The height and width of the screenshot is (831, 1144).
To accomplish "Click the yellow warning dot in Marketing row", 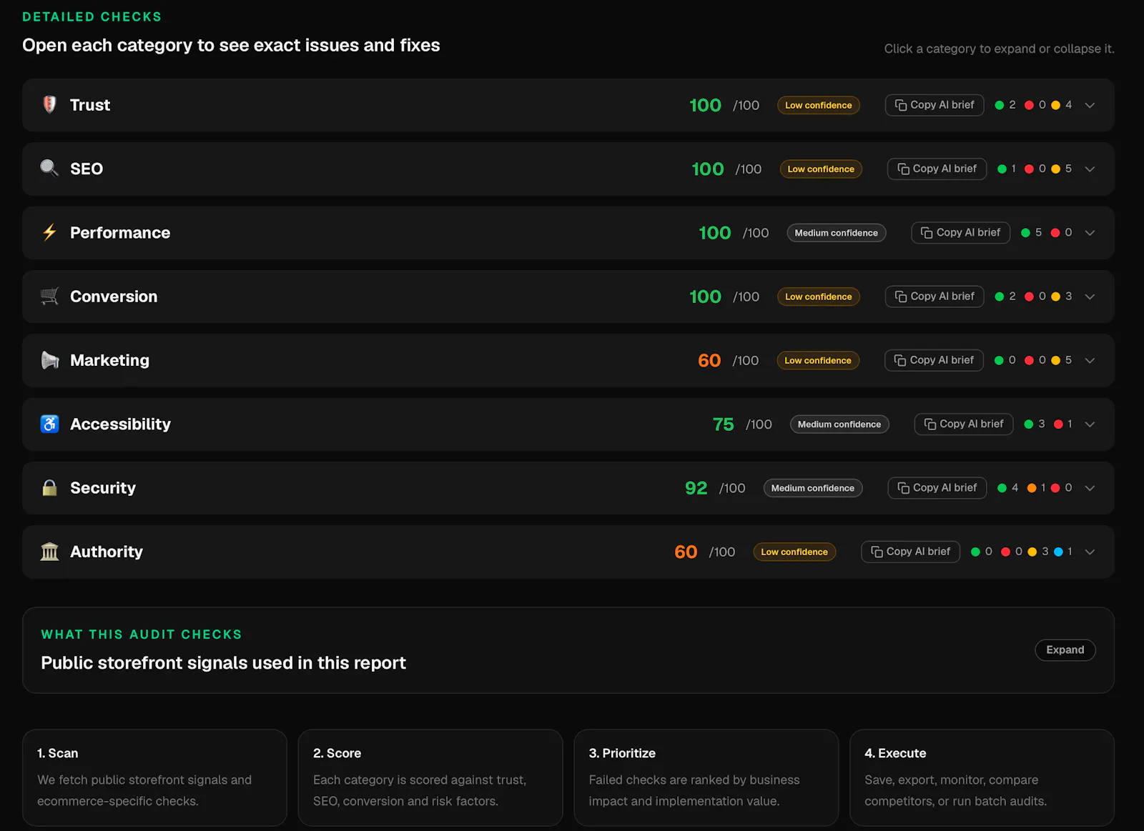I will (1056, 360).
